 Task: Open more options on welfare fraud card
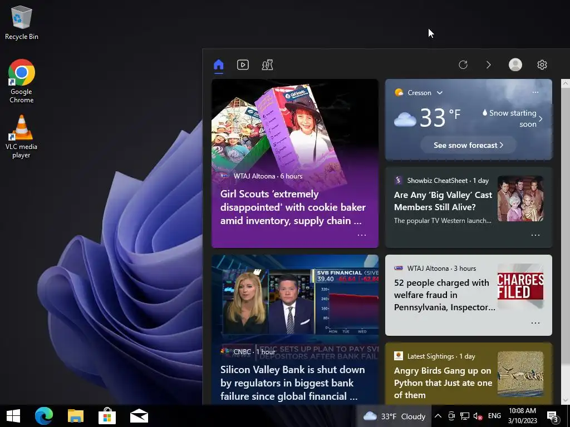[x=535, y=323]
